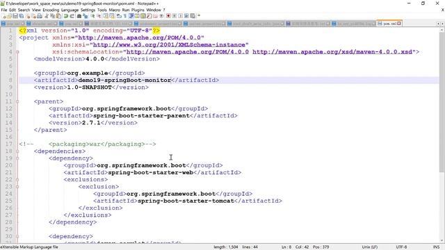Image resolution: width=445 pixels, height=250 pixels.
Task: Click the Playback macro toolbar icon
Action: click(181, 16)
